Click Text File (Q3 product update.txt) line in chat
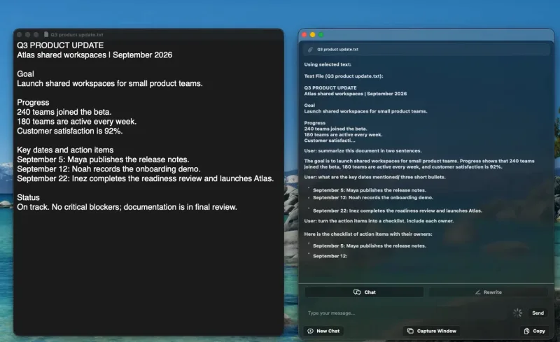Screen dimensions: 560x342 (344, 76)
